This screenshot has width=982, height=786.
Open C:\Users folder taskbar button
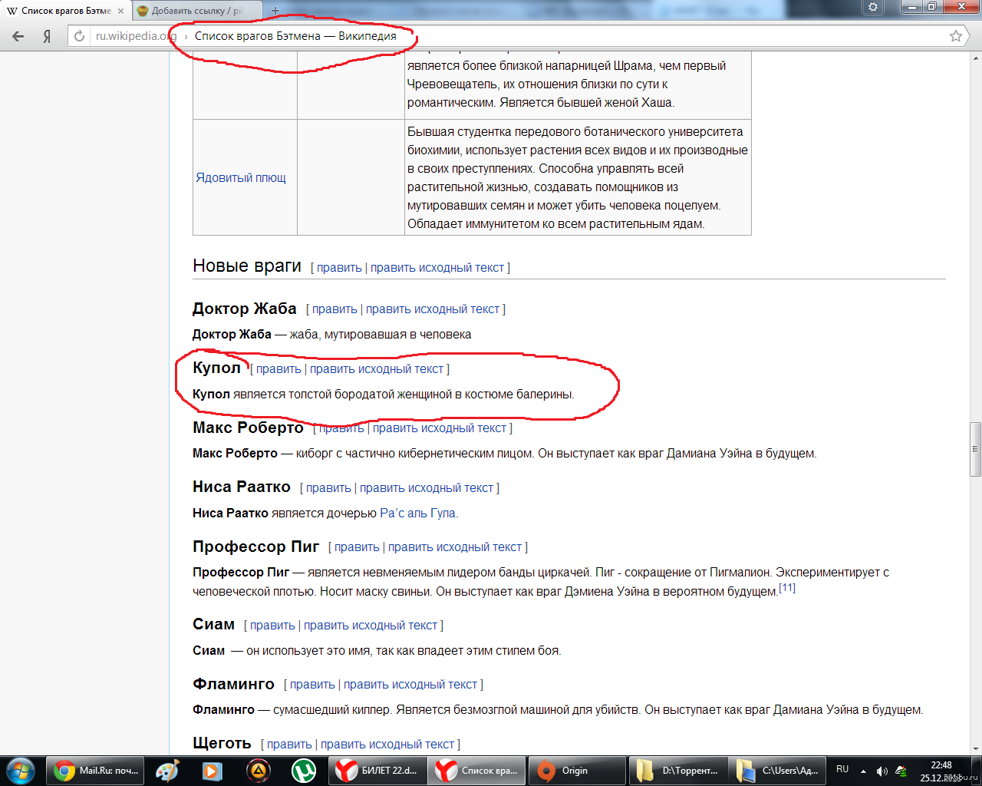coord(776,771)
